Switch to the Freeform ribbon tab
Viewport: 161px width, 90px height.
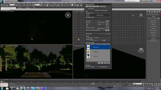coord(20,8)
